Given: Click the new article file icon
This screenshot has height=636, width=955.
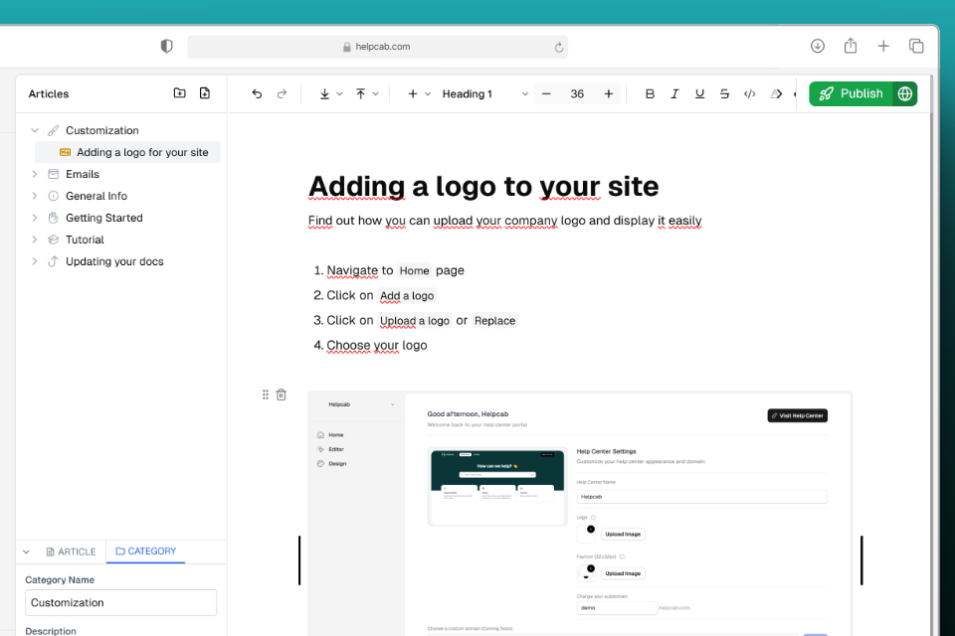Looking at the screenshot, I should (x=205, y=93).
